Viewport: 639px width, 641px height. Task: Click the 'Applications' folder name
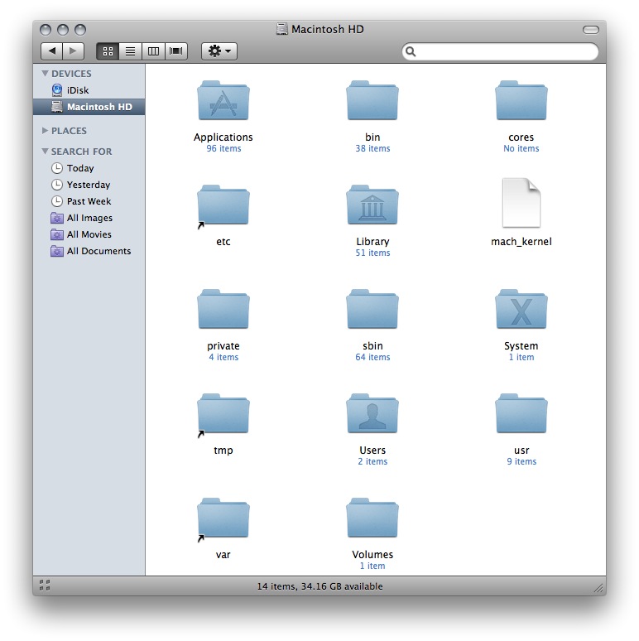223,137
